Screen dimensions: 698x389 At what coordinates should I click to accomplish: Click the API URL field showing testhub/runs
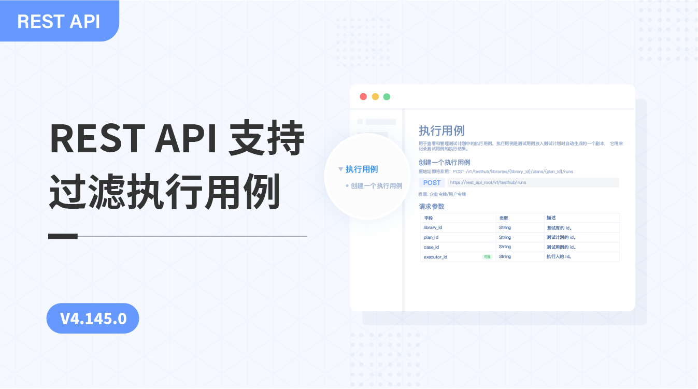534,182
